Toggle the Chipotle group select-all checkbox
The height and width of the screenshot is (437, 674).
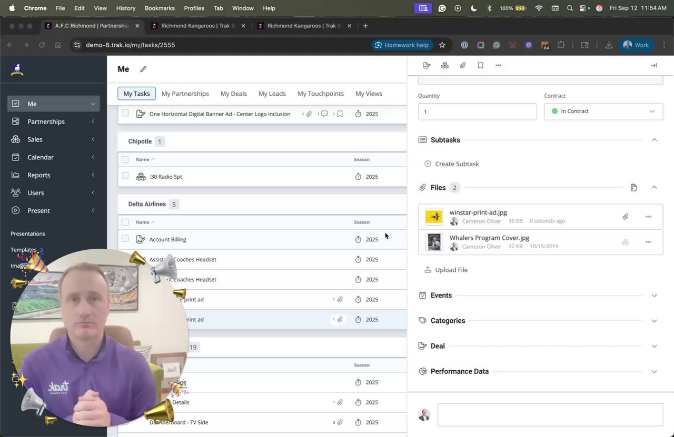125,159
